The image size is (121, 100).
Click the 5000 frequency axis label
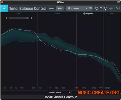tap(94, 88)
